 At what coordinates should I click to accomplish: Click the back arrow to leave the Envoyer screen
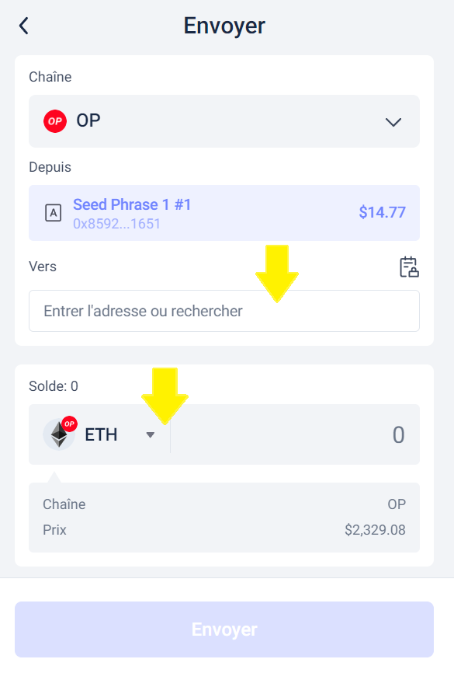tap(23, 25)
